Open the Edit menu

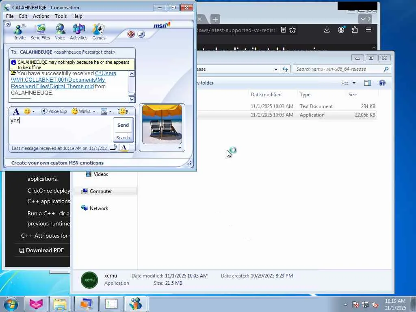click(23, 16)
